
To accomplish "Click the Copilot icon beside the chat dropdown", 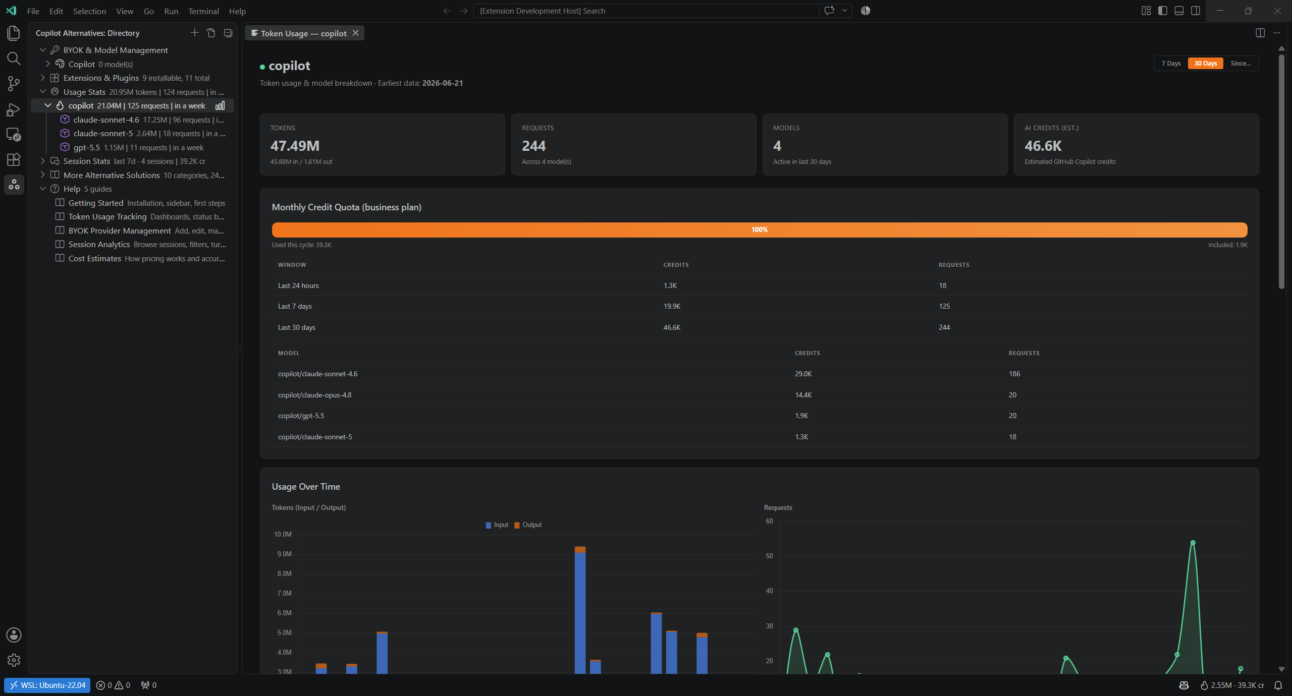I will pyautogui.click(x=866, y=11).
